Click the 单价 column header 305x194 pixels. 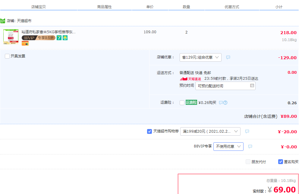coord(150,7)
